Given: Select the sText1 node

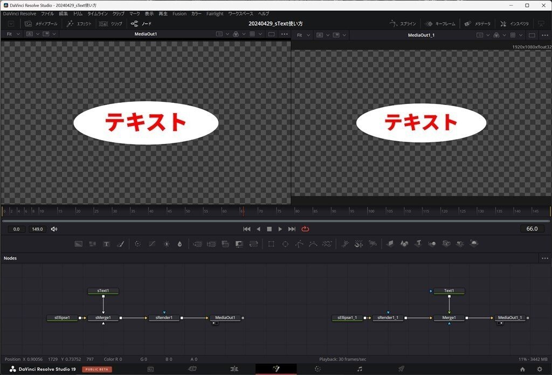Looking at the screenshot, I should coord(103,291).
